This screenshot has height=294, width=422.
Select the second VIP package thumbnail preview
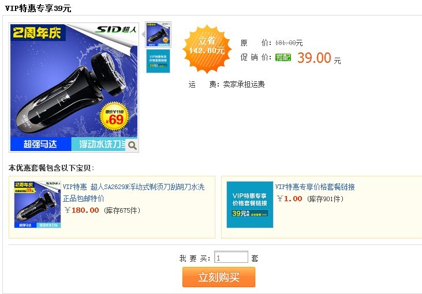pos(158,61)
